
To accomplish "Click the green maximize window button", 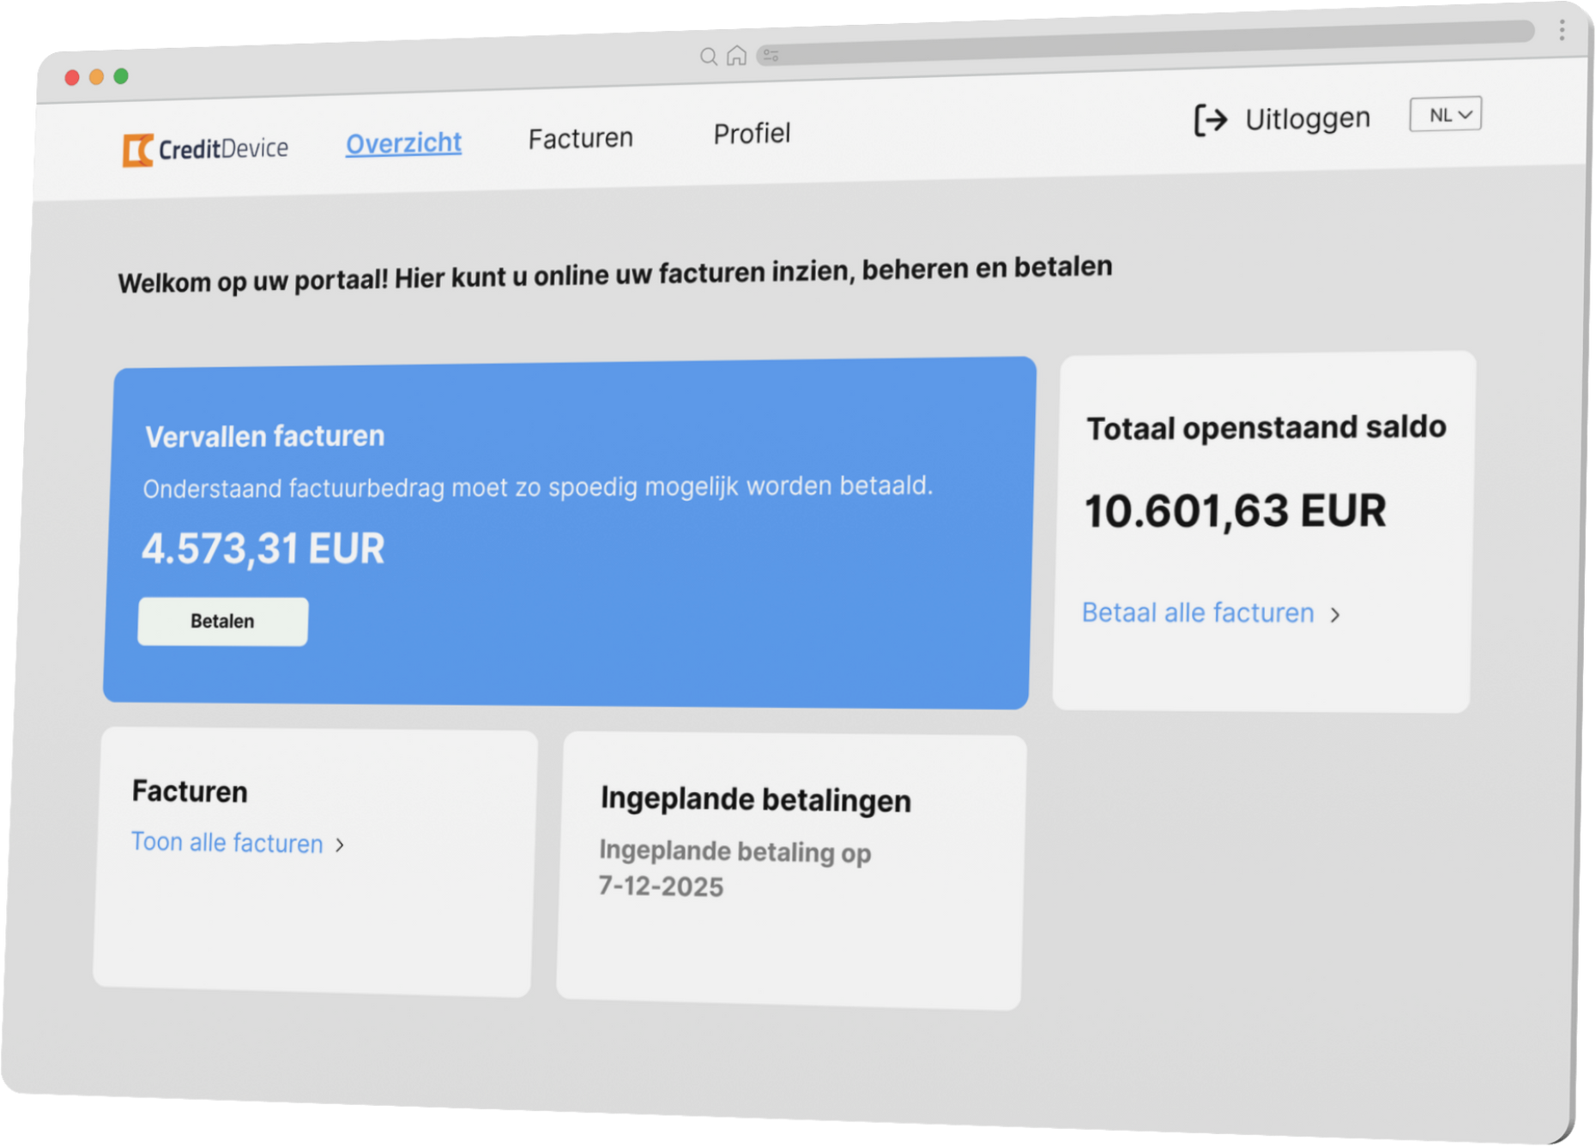I will tap(121, 76).
